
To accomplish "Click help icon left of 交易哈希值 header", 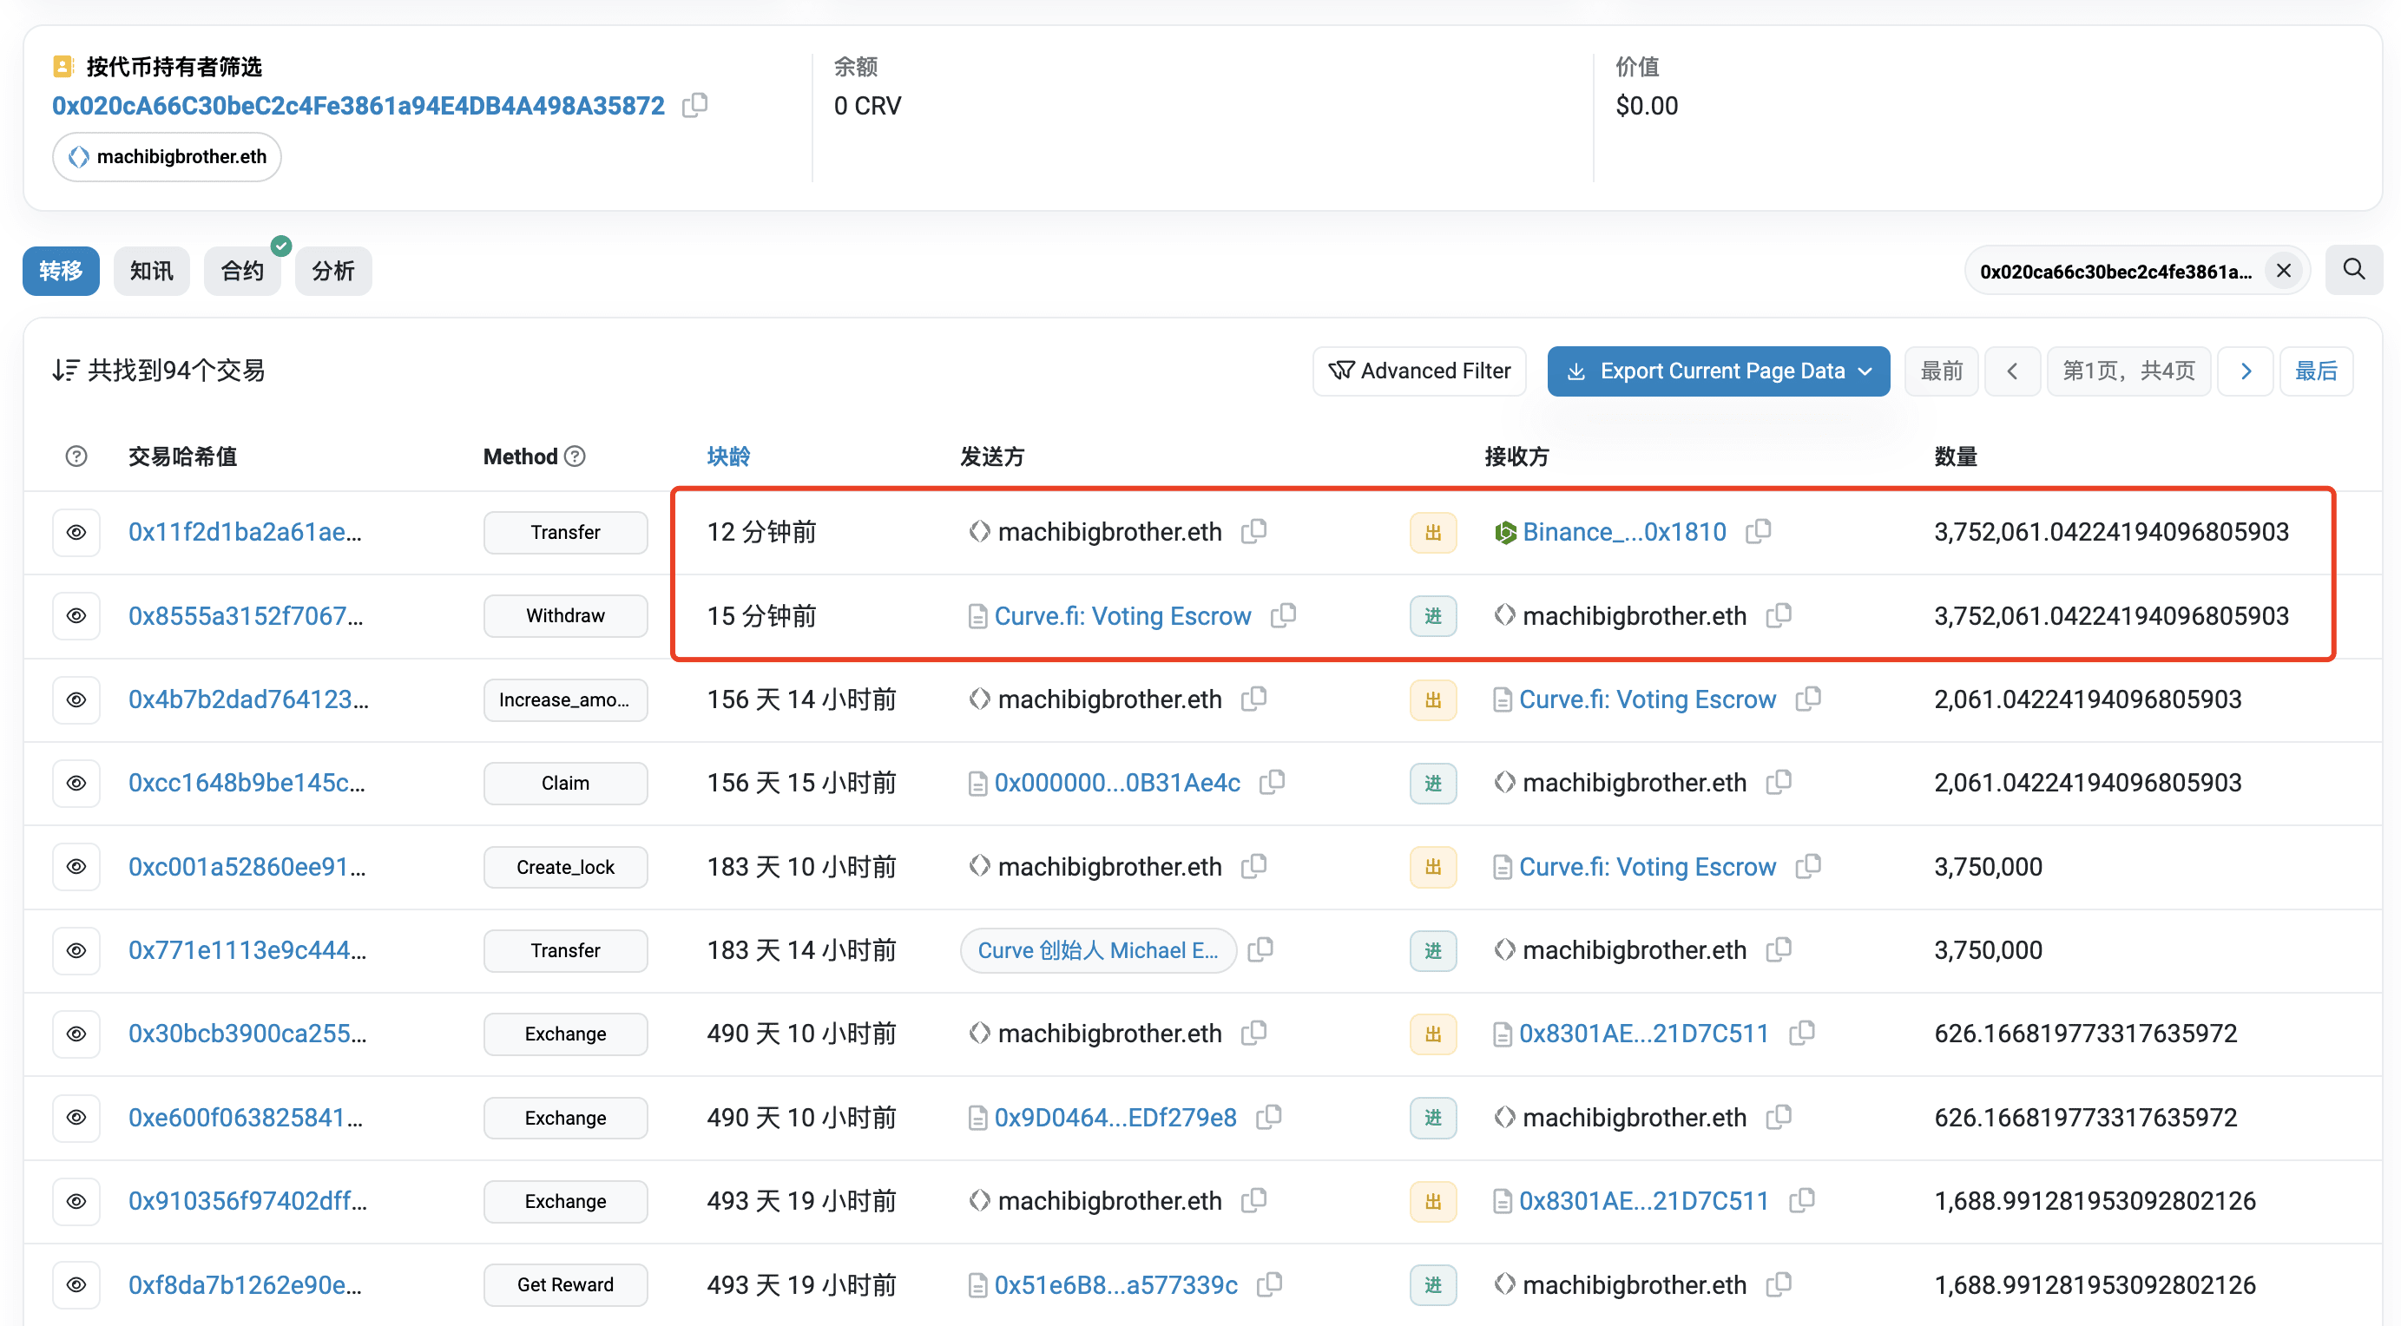I will point(76,456).
